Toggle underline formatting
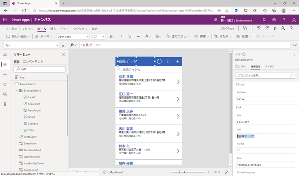Image resolution: width=299 pixels, height=176 pixels. (x=130, y=36)
